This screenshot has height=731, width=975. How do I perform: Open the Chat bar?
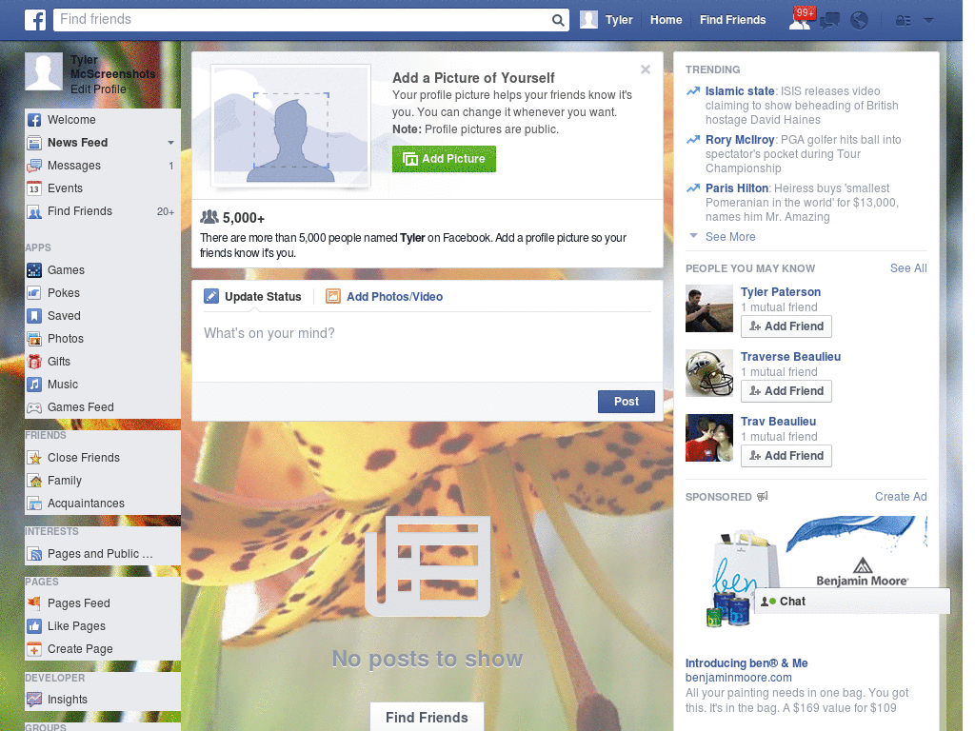(x=852, y=602)
